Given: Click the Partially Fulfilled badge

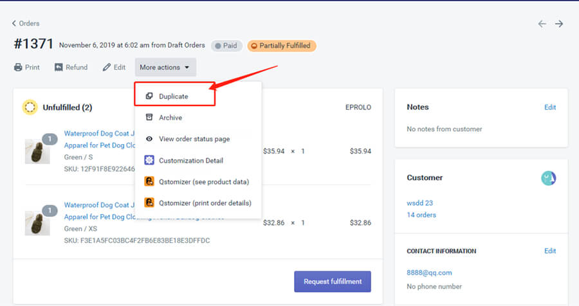Looking at the screenshot, I should coord(281,46).
